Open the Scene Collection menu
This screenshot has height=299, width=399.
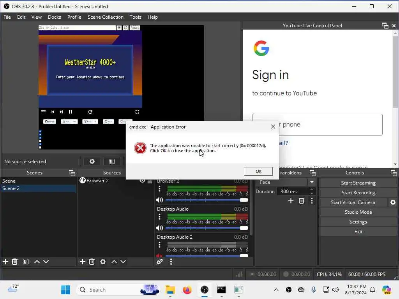pyautogui.click(x=105, y=17)
